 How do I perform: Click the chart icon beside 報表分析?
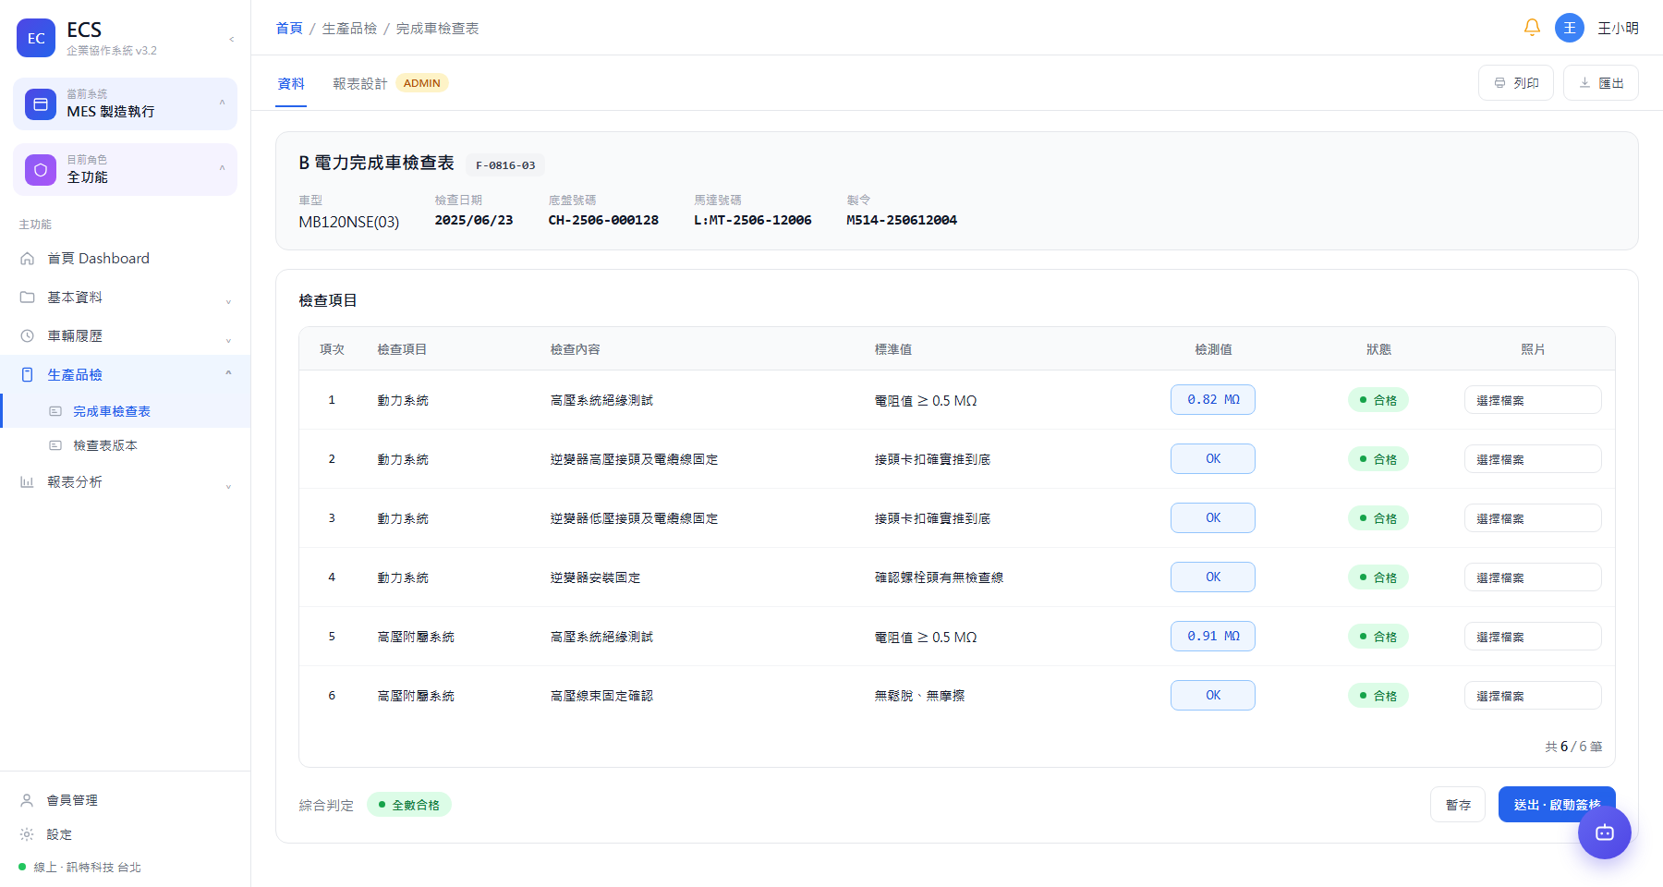[28, 482]
